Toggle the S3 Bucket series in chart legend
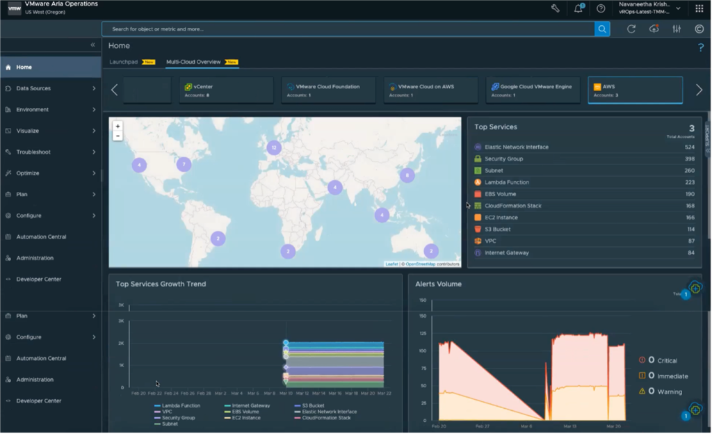The width and height of the screenshot is (712, 436). click(x=309, y=406)
